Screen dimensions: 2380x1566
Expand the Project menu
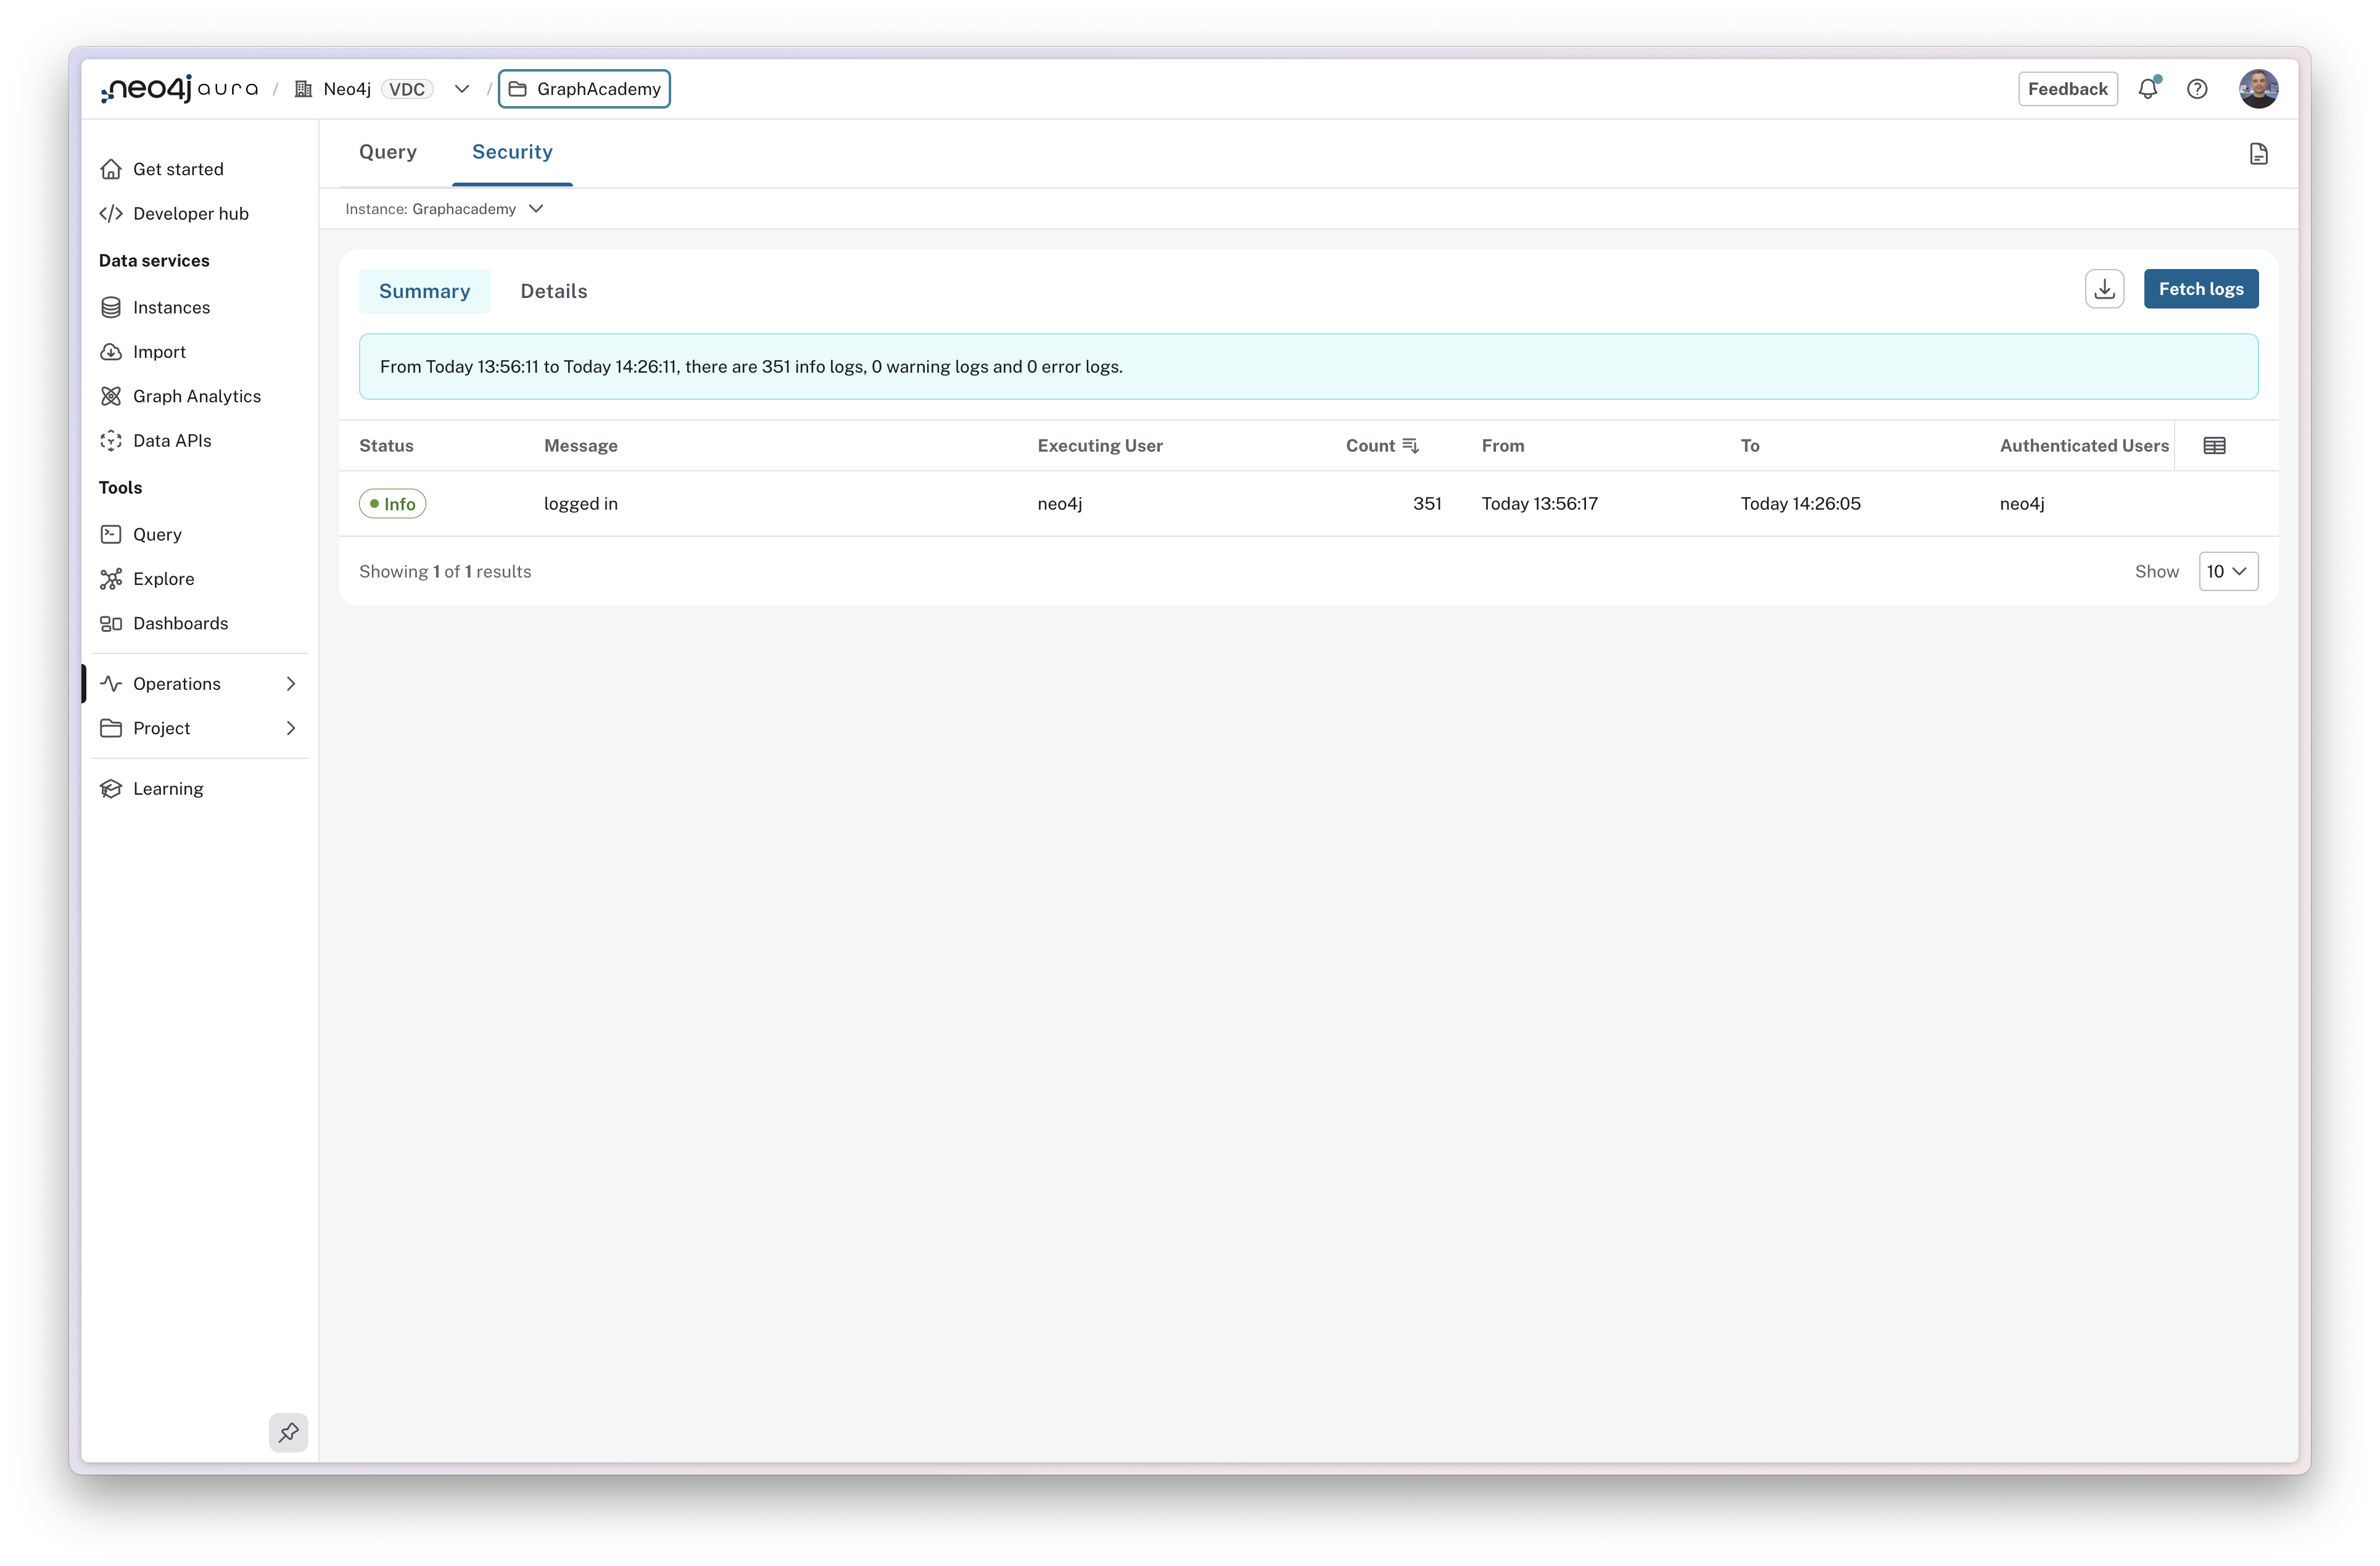point(162,728)
